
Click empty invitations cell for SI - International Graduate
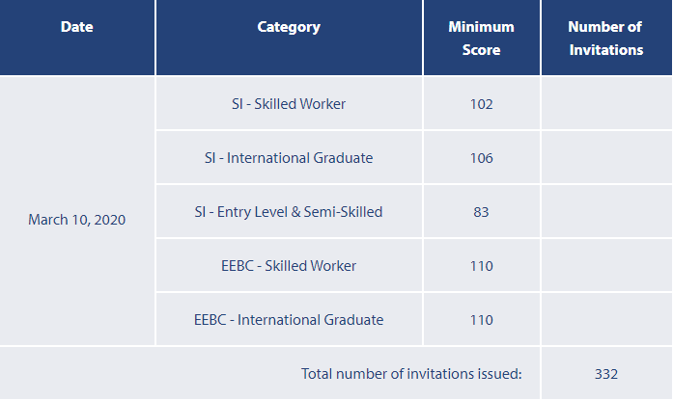pyautogui.click(x=605, y=158)
